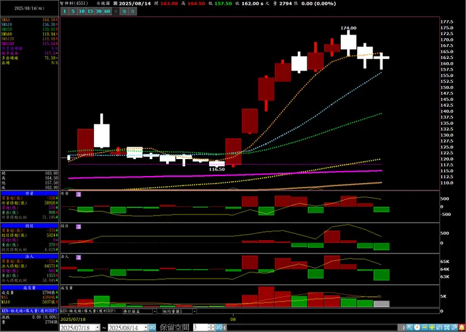The image size is (466, 332).
Task: Click the SMA10 row in the legend
Action: (x=30, y=25)
